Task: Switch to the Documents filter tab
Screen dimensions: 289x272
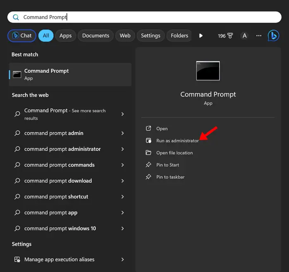Action: click(x=96, y=35)
